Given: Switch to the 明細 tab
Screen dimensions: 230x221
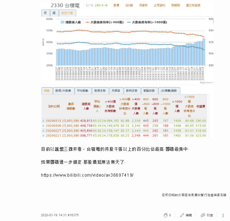Looking at the screenshot, I should coord(47,90).
